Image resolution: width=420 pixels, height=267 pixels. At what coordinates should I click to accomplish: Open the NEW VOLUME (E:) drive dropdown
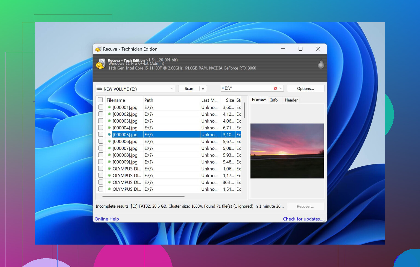tap(172, 89)
